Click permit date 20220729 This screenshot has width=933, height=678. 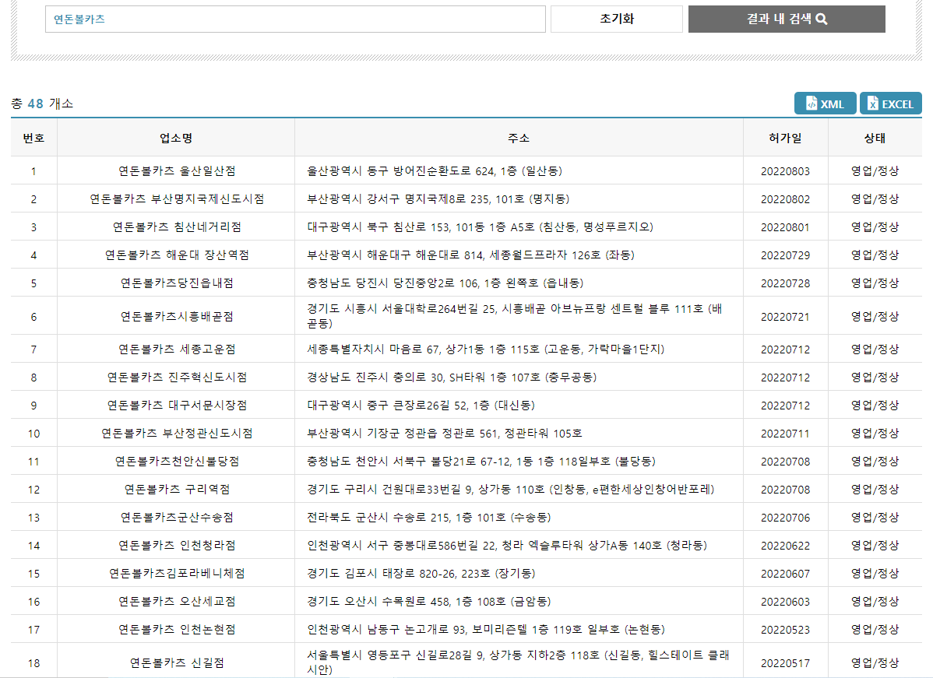(x=786, y=255)
